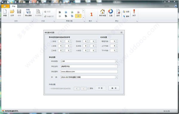Switch to the 开始 ribbon tab
The width and height of the screenshot is (179, 114).
(13, 6)
